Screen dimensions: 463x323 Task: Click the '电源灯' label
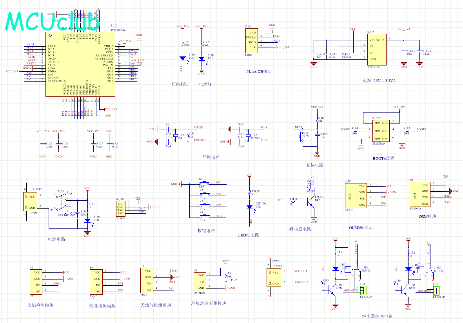pos(205,84)
